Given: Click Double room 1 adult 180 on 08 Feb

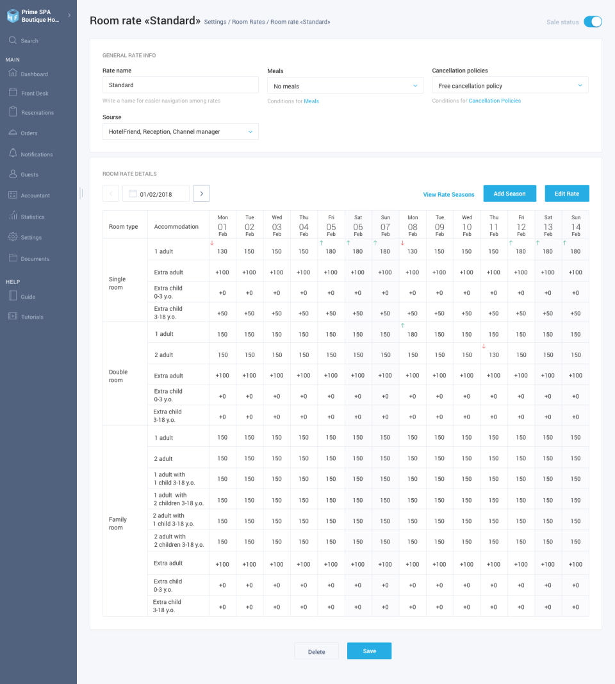Looking at the screenshot, I should pyautogui.click(x=413, y=335).
